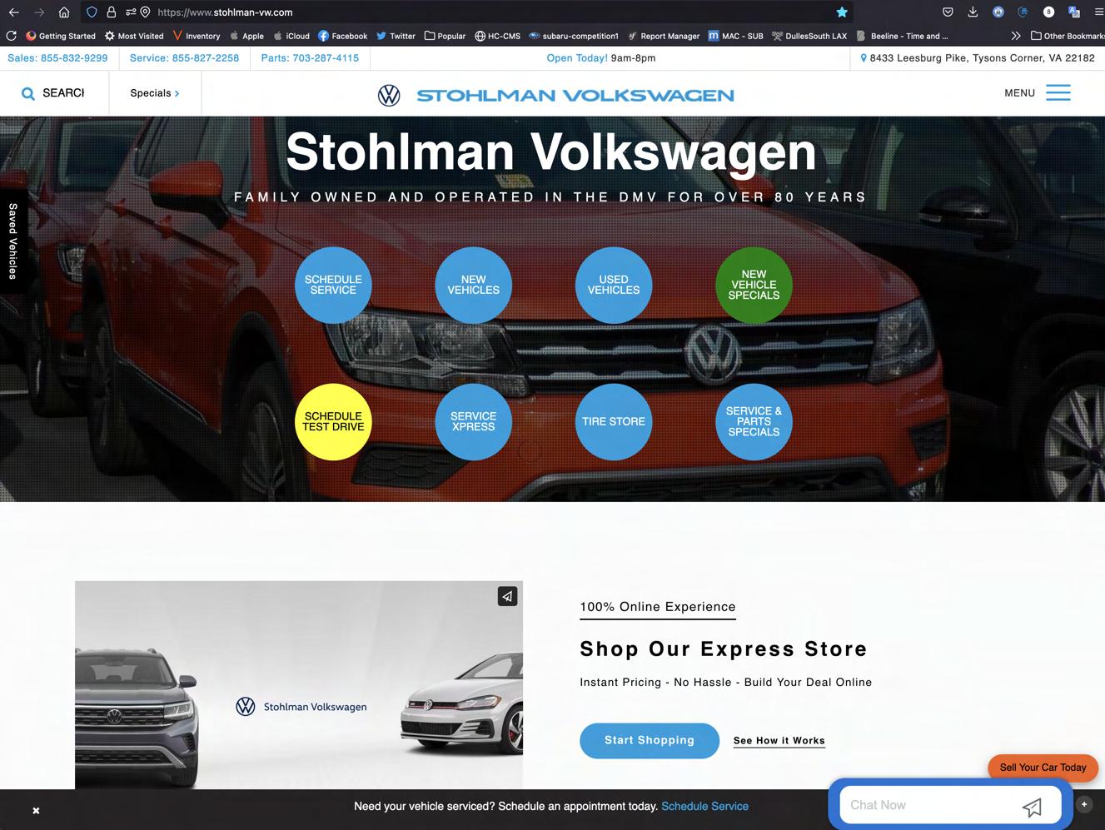1105x830 pixels.
Task: Save page to Pocket
Action: [948, 12]
